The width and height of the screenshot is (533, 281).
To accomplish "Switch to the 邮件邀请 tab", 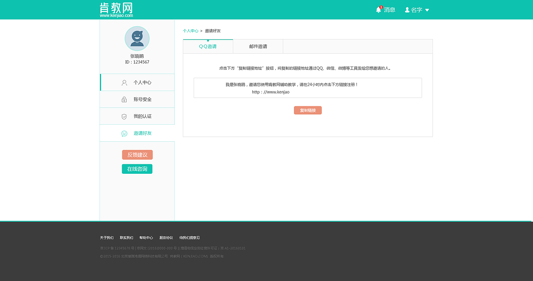I will click(258, 46).
